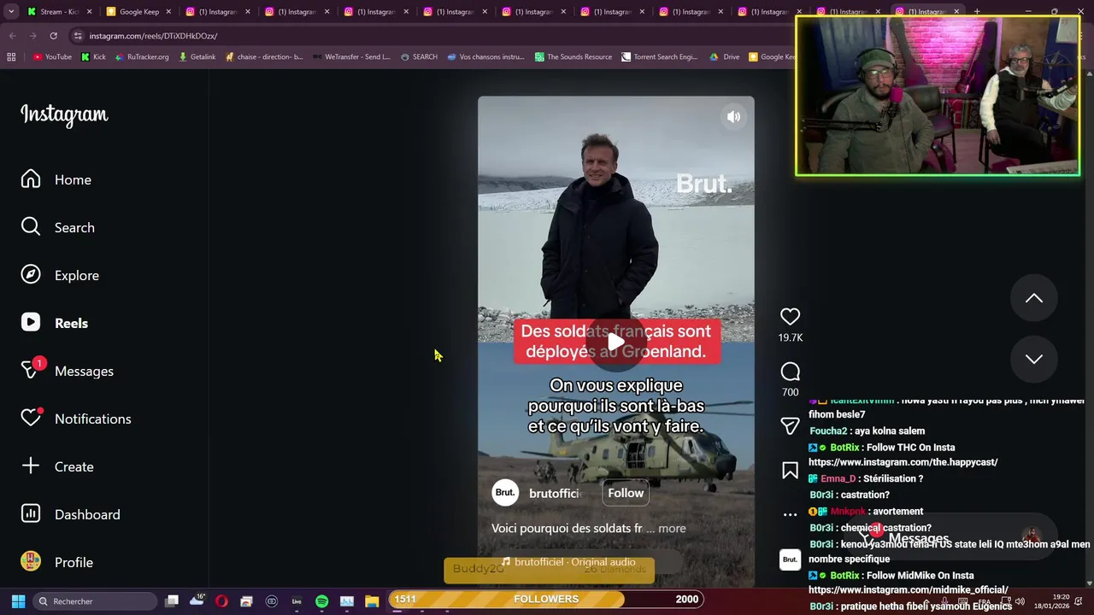Open the thehappycast Instagram link in chat
This screenshot has height=615, width=1094.
[x=903, y=462]
